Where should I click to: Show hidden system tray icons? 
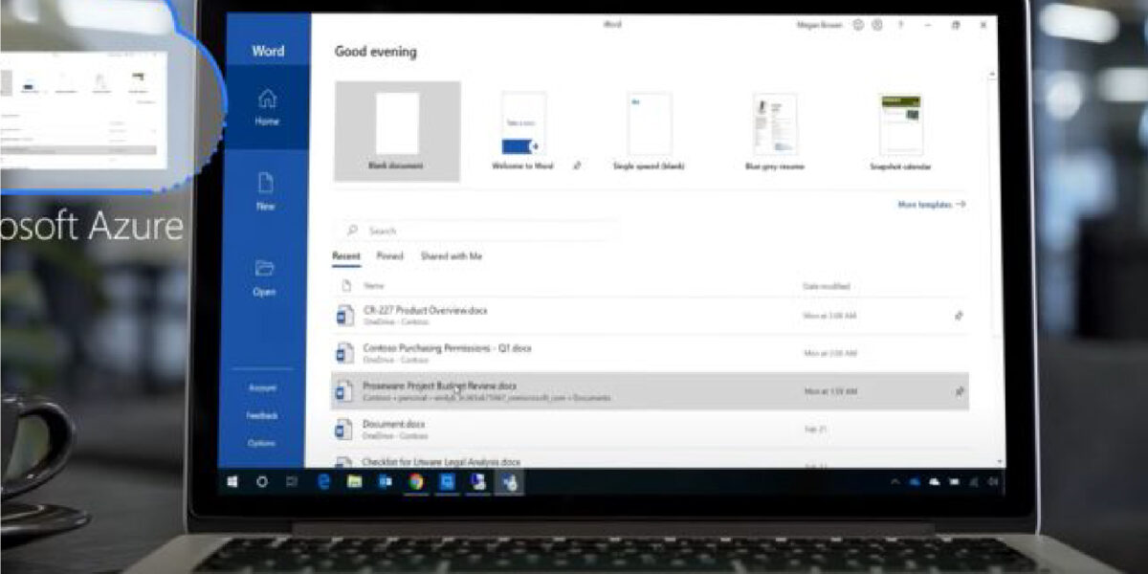click(895, 482)
